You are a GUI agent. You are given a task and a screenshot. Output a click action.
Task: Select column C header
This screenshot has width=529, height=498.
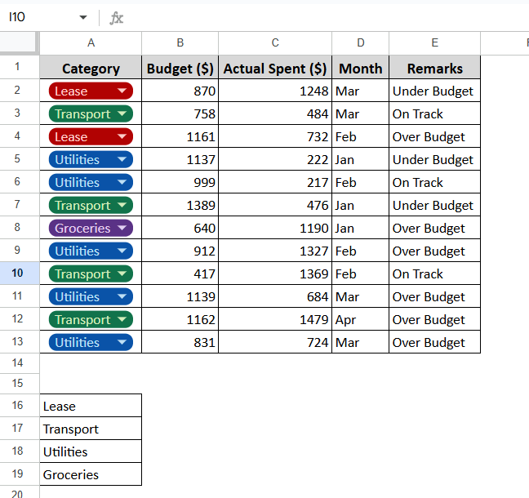coord(275,42)
